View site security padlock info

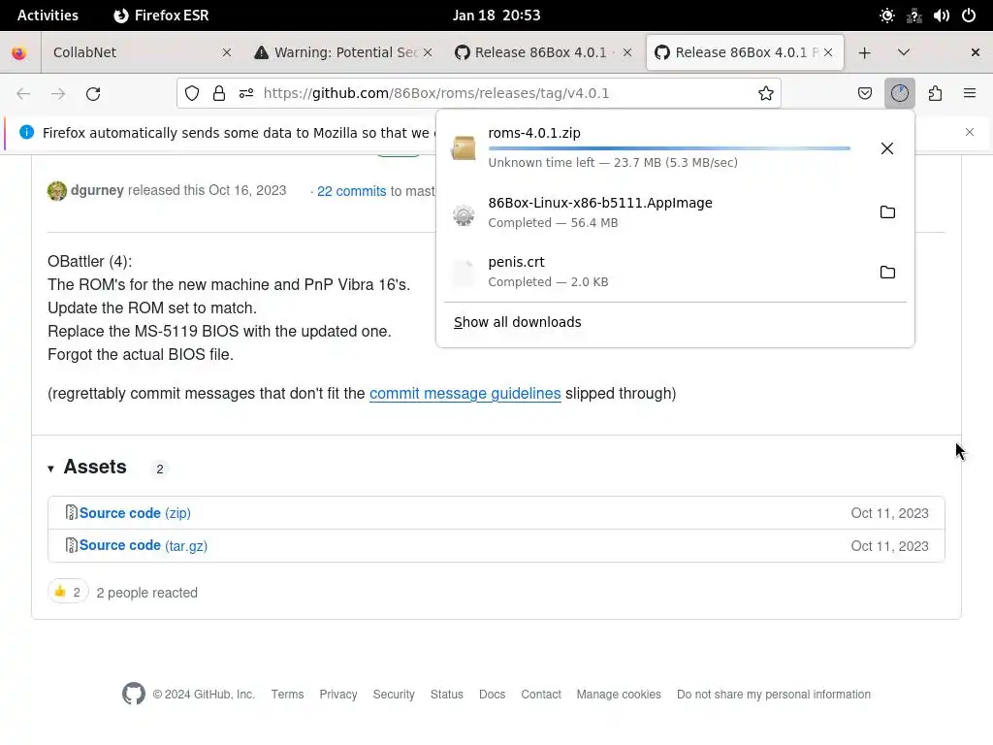[219, 94]
